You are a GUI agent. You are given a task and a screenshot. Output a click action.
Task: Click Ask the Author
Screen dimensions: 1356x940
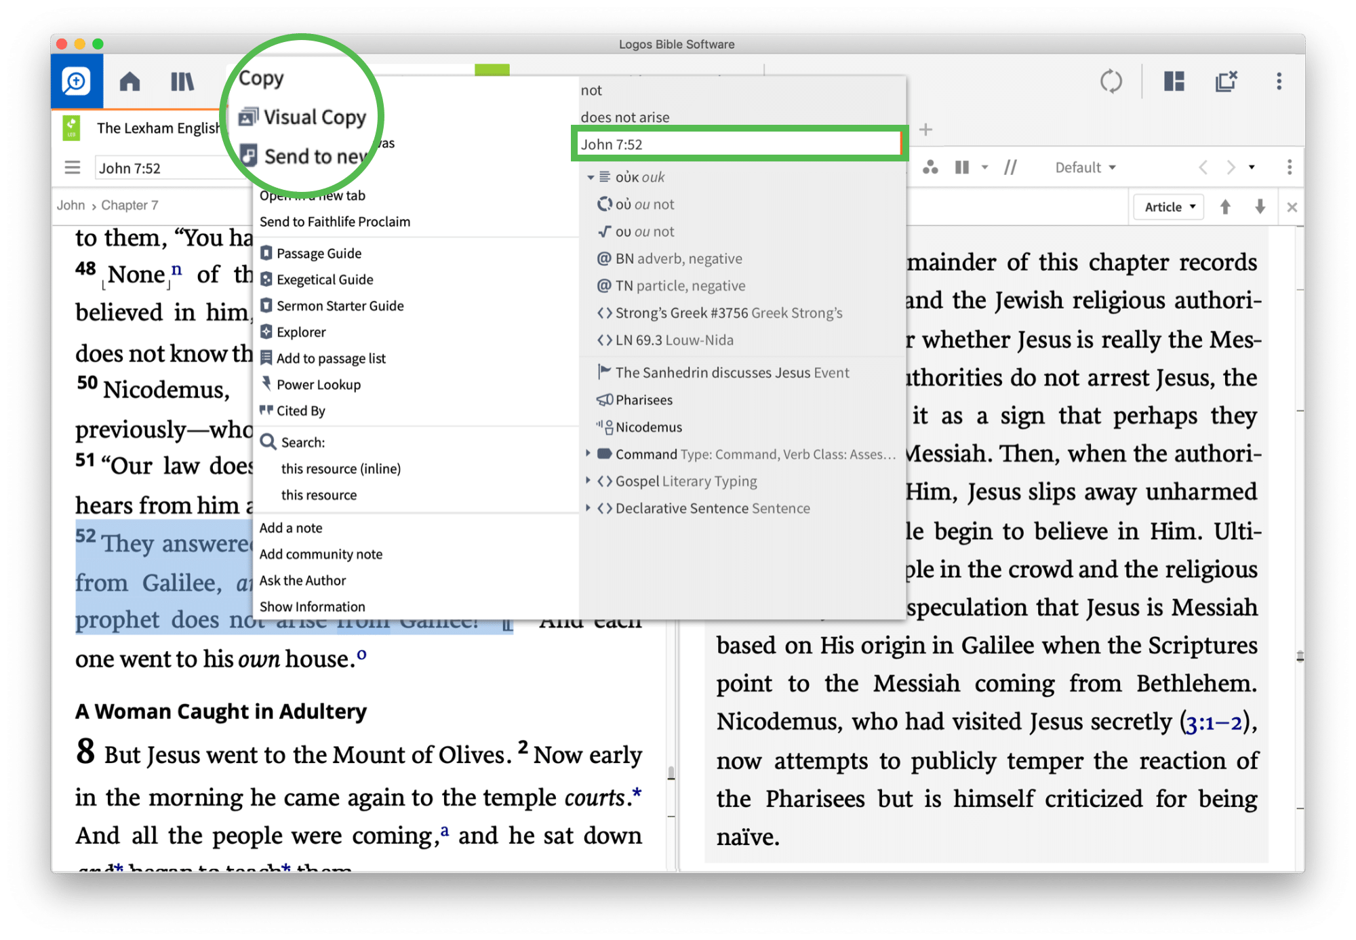coord(302,581)
